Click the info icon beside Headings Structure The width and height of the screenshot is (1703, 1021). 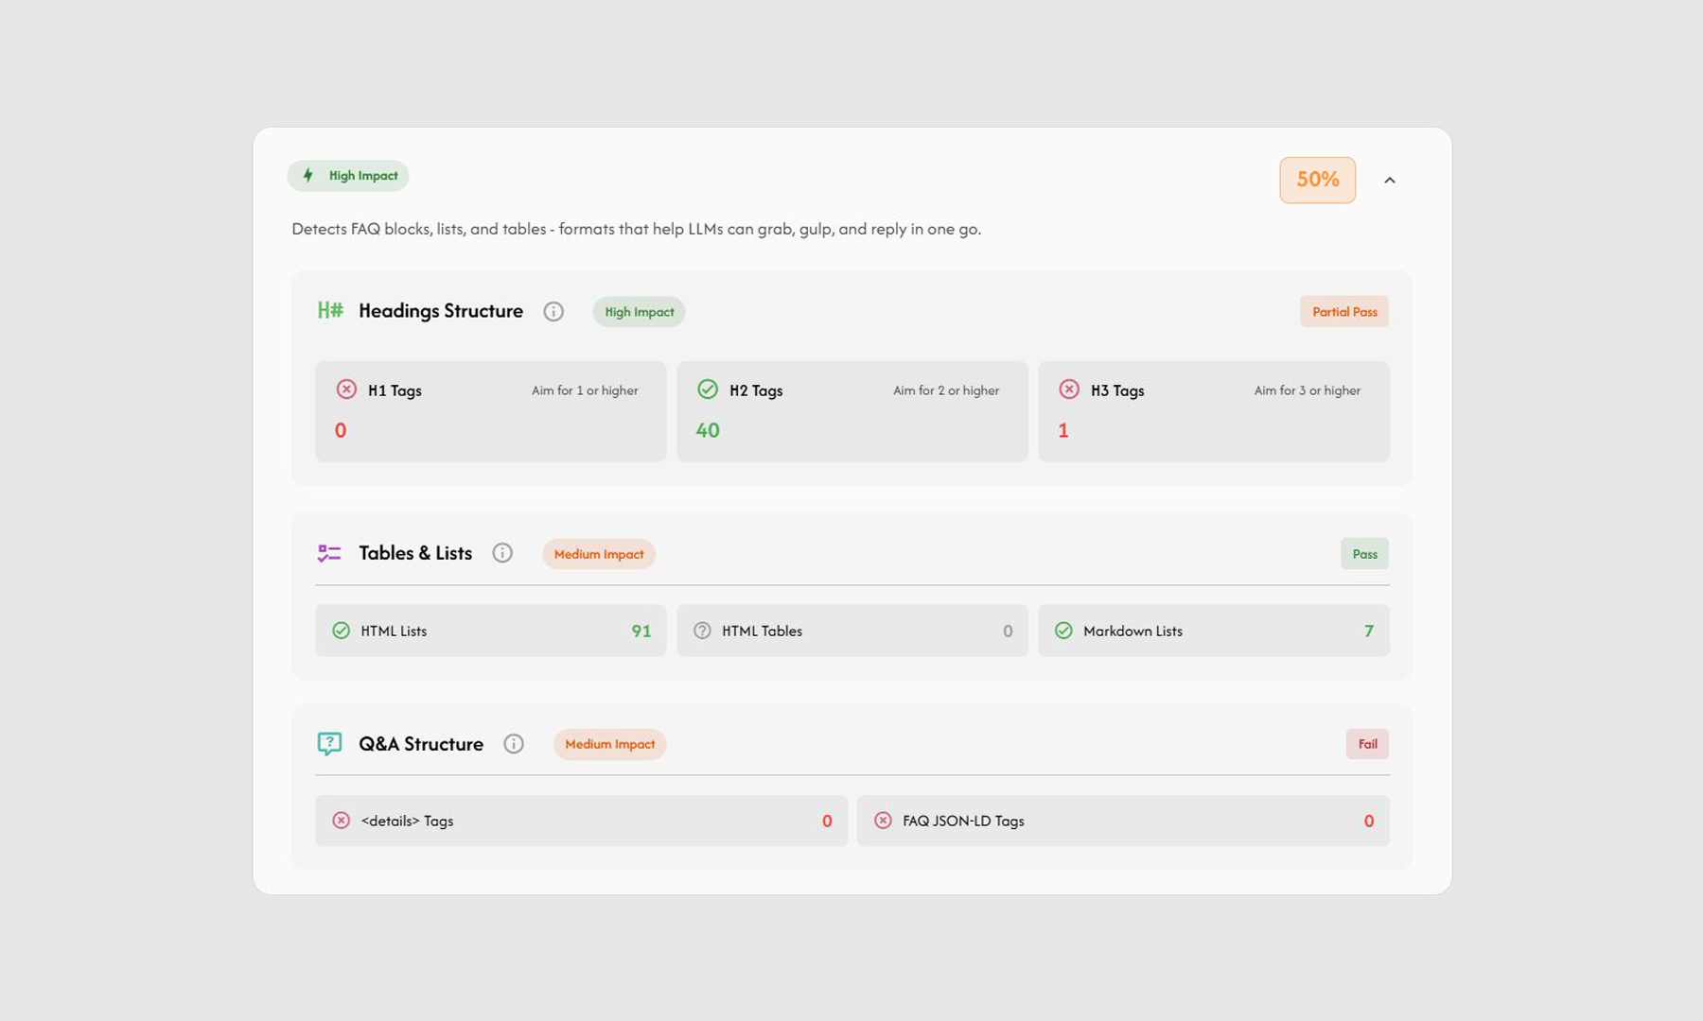click(553, 311)
